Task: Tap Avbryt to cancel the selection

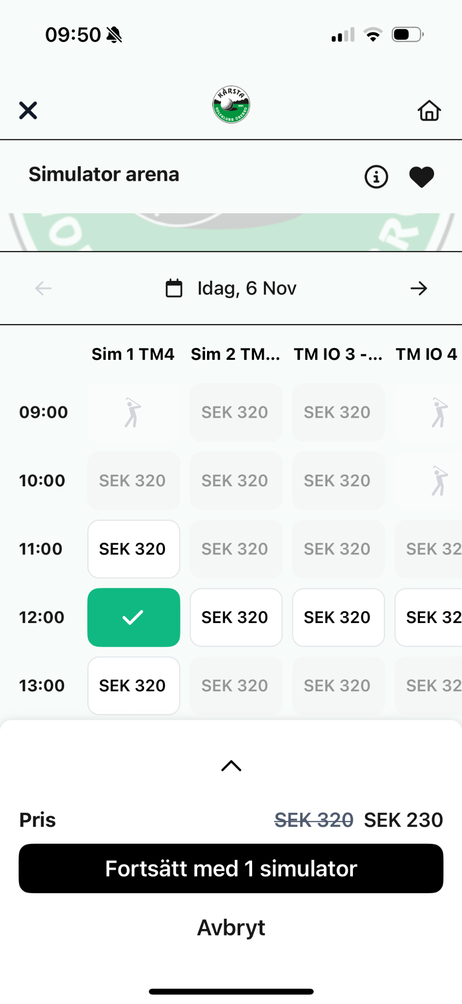Action: pos(231,928)
